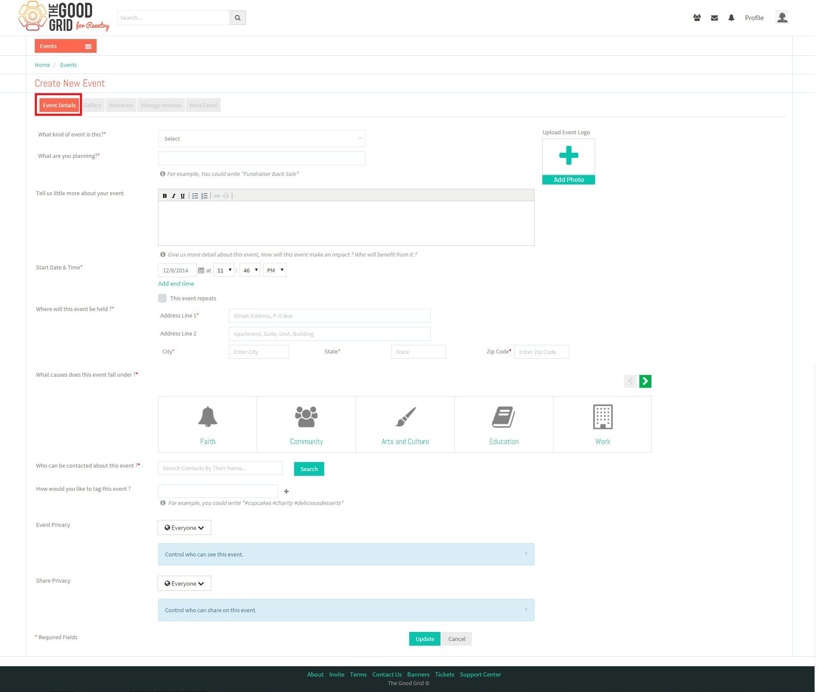
Task: Focus the top Search field
Action: (173, 18)
